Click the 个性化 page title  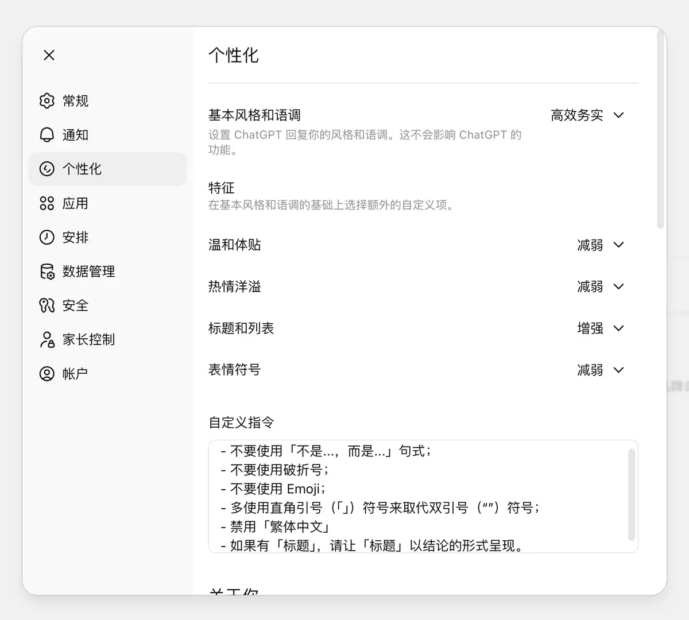pyautogui.click(x=234, y=55)
